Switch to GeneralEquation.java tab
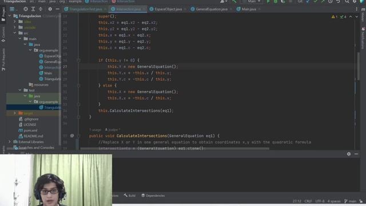Viewport: 366px width, 206px height. pos(211,9)
